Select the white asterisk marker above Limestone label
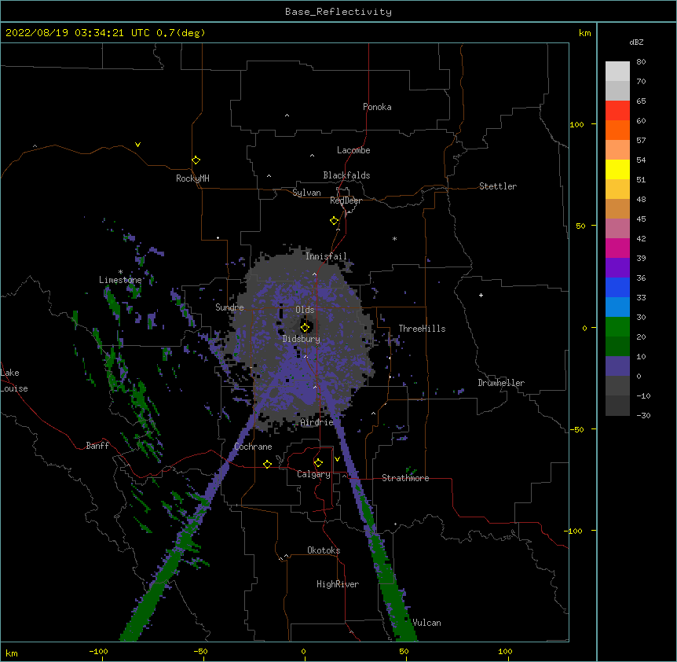Image resolution: width=677 pixels, height=662 pixels. click(120, 272)
